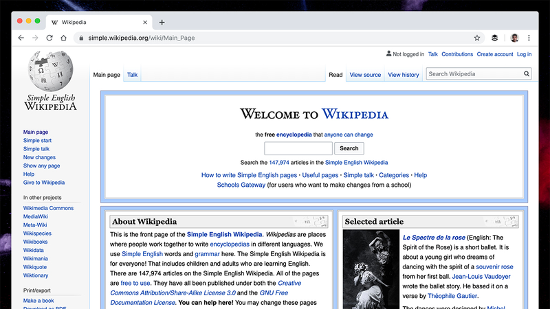The height and width of the screenshot is (309, 550).
Task: Open Give to Wikipedia link
Action: [44, 183]
